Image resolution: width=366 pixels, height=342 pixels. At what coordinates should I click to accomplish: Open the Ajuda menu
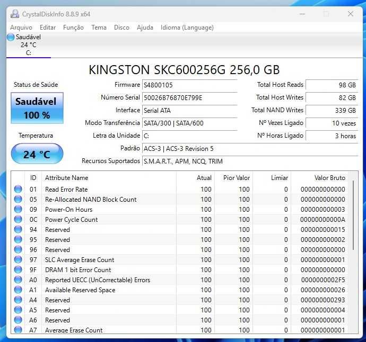tap(145, 28)
